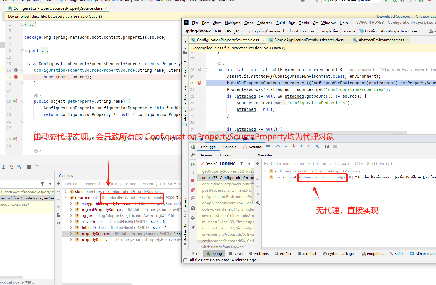Switch to the Threads tab
The height and width of the screenshot is (285, 436).
pyautogui.click(x=226, y=155)
